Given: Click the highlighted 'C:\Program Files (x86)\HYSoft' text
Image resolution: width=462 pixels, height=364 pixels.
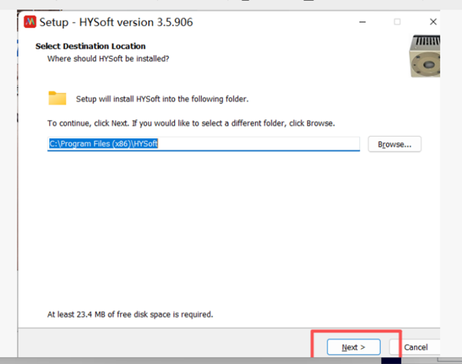Looking at the screenshot, I should pyautogui.click(x=103, y=144).
